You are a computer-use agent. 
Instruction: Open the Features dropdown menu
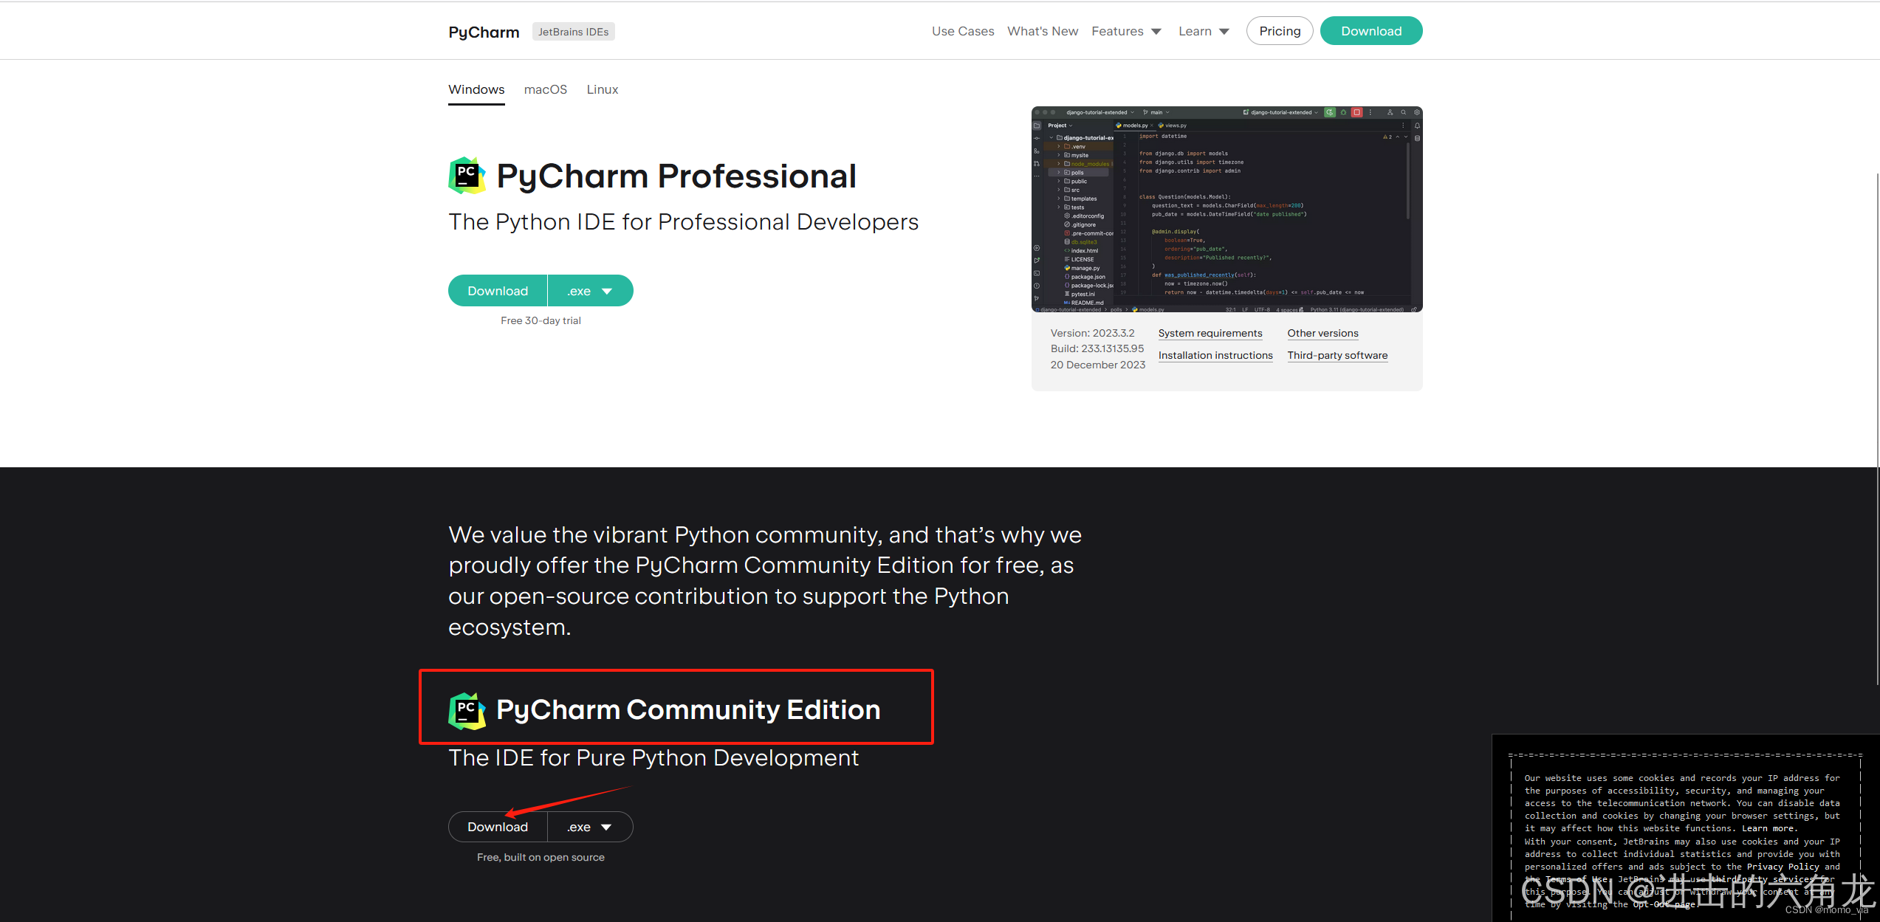(x=1126, y=31)
